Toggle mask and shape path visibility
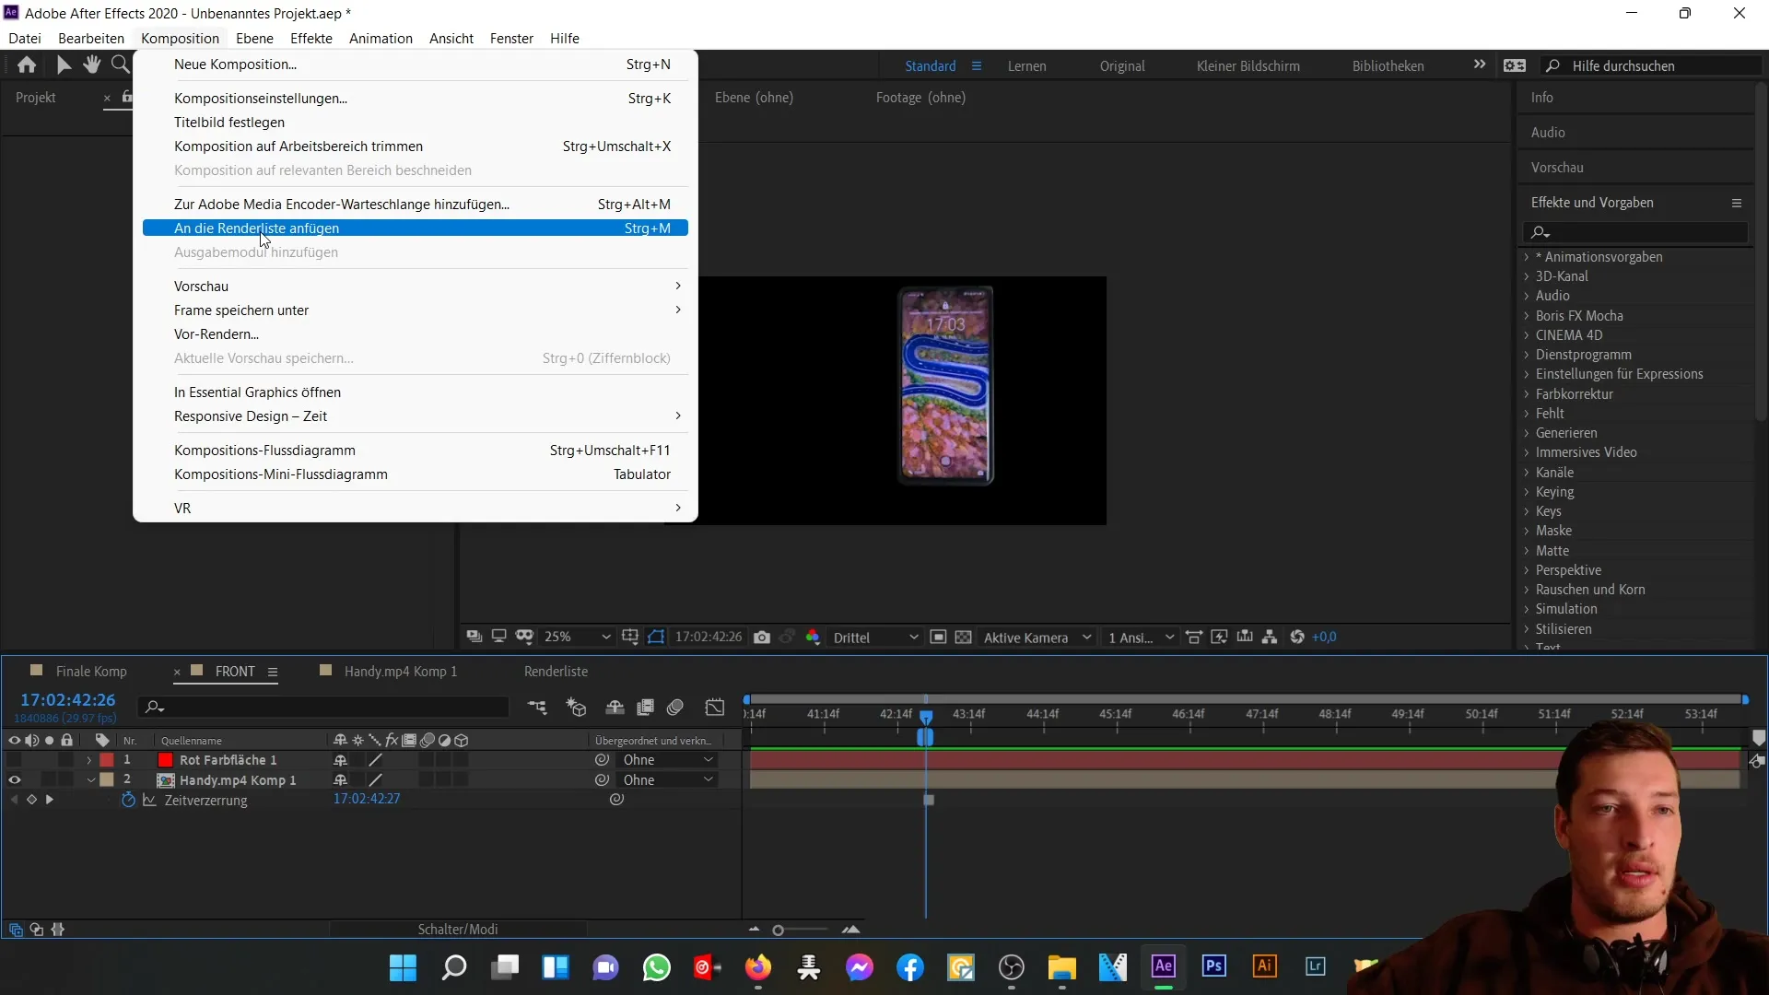1769x995 pixels. coord(656,638)
